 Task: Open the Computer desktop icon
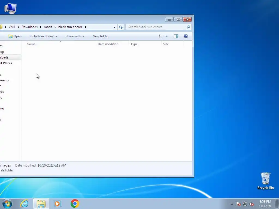[10, 8]
